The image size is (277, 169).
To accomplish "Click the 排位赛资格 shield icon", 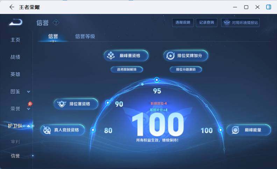I will tap(62, 104).
